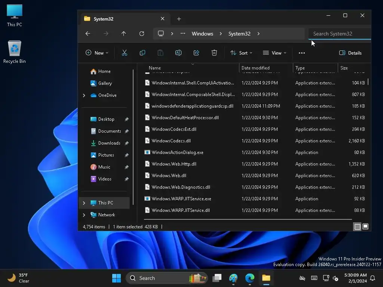Launch Microsoft Edge from taskbar

coord(249,278)
